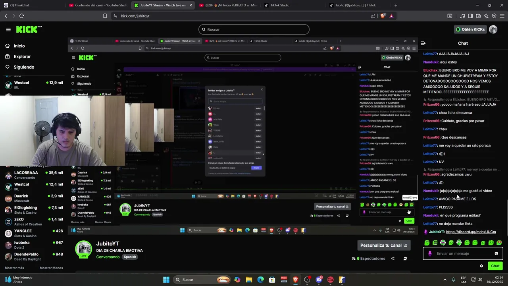Switch to TikTok Studio tab
This screenshot has width=508, height=286.
294,5
